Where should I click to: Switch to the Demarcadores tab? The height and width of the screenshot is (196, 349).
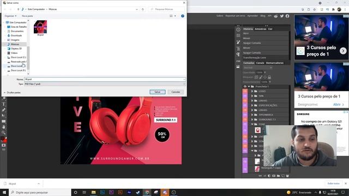click(x=275, y=63)
